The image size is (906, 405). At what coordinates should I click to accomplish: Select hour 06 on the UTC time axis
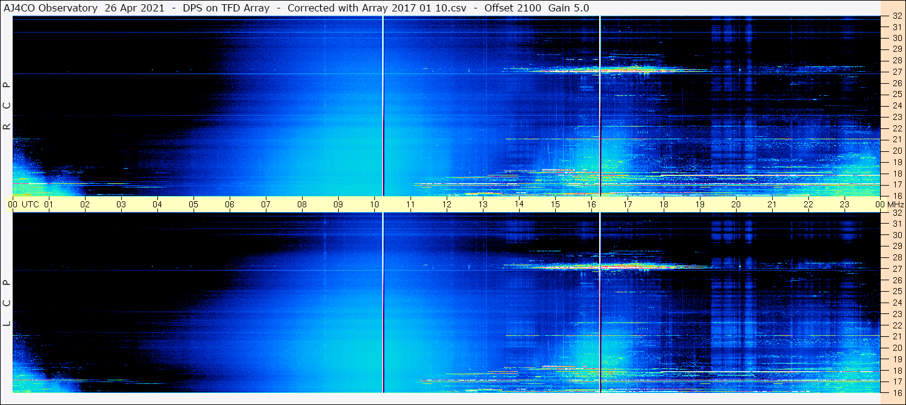pos(230,204)
